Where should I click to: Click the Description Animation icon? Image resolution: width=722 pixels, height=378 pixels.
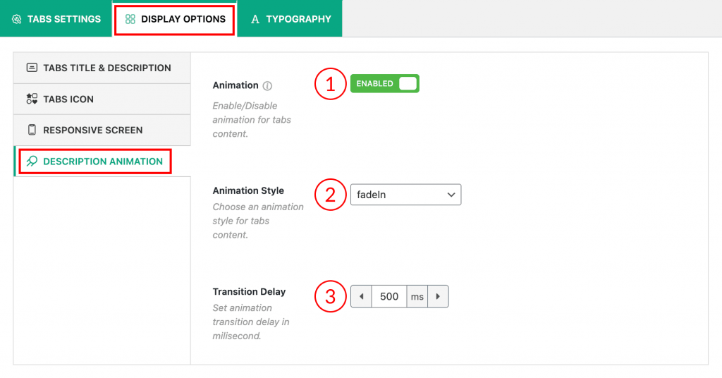pyautogui.click(x=32, y=161)
